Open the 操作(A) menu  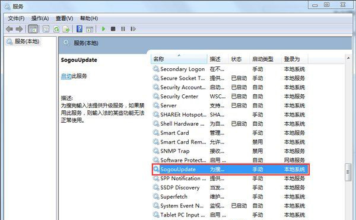coord(40,18)
